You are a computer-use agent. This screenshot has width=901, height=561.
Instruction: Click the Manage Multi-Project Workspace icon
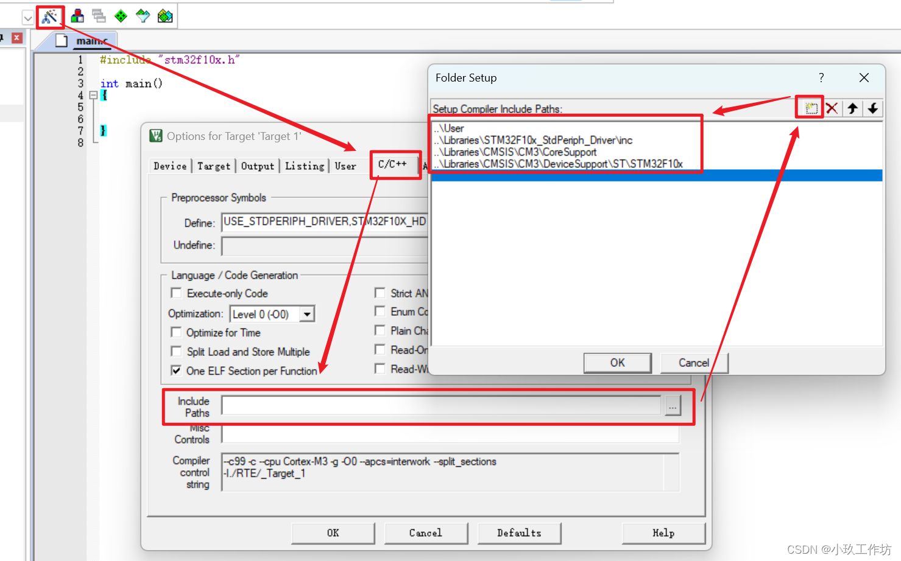(99, 16)
